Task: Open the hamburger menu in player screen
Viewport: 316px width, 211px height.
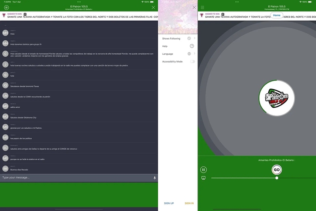Action: tap(202, 8)
